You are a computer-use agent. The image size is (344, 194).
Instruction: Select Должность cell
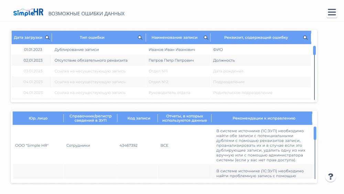click(224, 60)
